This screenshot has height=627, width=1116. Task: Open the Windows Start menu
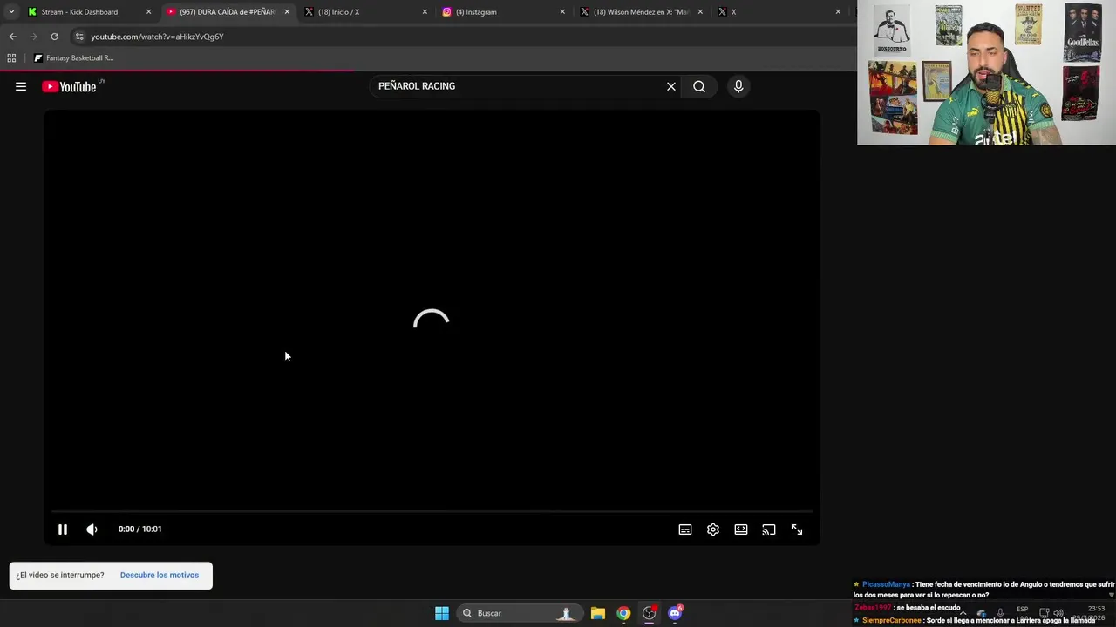pos(442,613)
